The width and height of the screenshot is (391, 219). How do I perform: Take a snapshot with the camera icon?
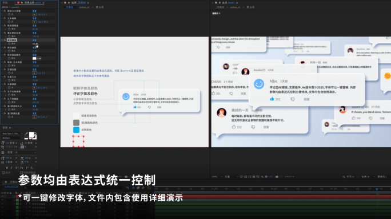coord(277,177)
